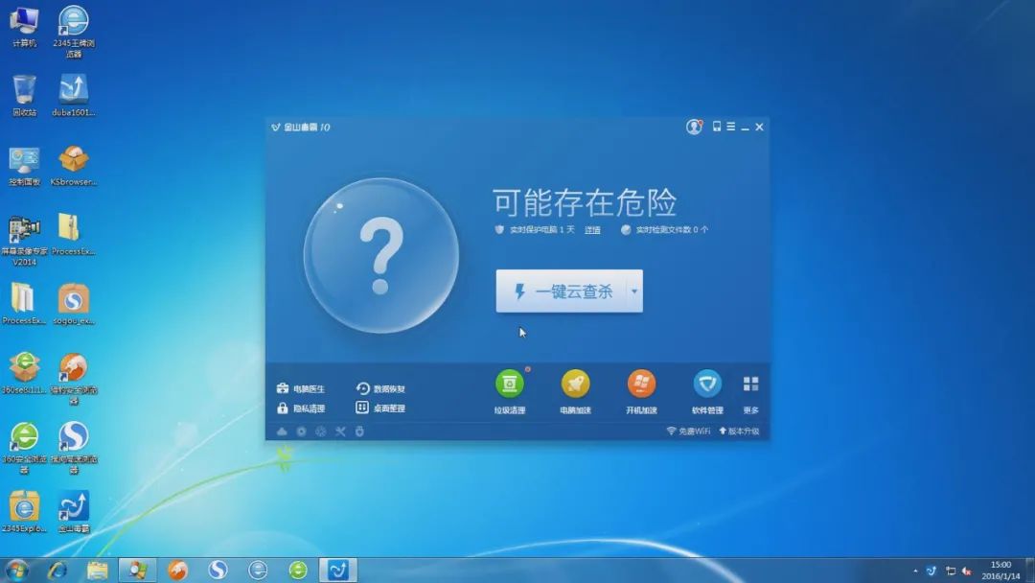The height and width of the screenshot is (583, 1035).
Task: Open 隐私清理 privacy cleaner
Action: point(301,408)
